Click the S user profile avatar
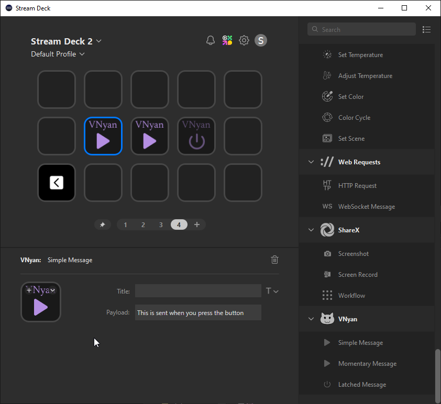This screenshot has height=404, width=441. [x=261, y=40]
